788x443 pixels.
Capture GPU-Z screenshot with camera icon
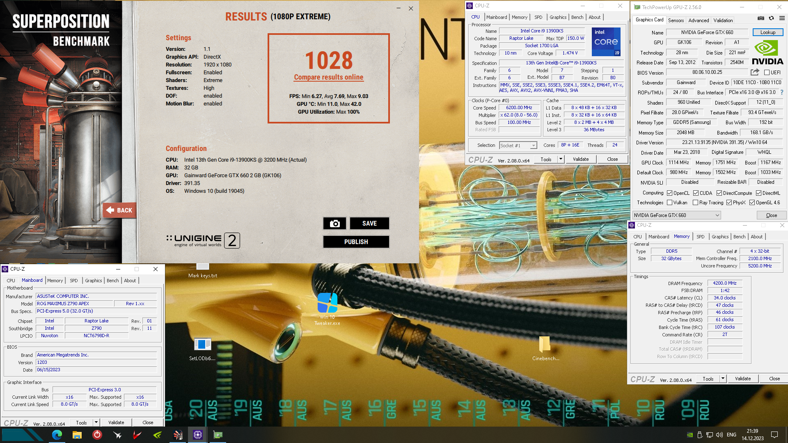[x=761, y=18]
